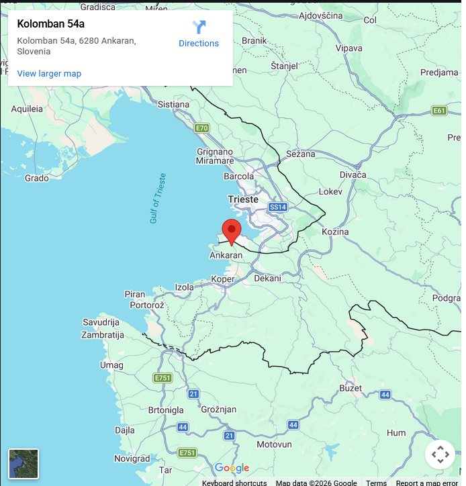The height and width of the screenshot is (486, 466).
Task: Click the Google logo on the map
Action: coord(232,468)
